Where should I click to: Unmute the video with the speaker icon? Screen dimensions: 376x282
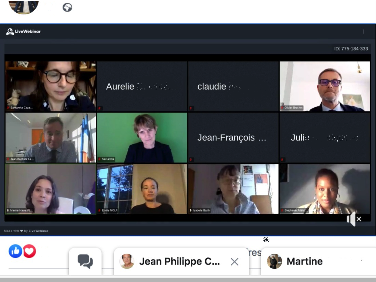[x=354, y=219]
